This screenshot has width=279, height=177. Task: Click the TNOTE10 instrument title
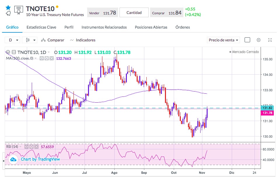coord(40,9)
